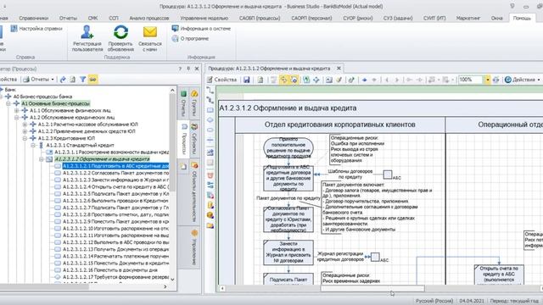The height and width of the screenshot is (305, 543).
Task: Open the Окна ribbon tab
Action: (496, 18)
